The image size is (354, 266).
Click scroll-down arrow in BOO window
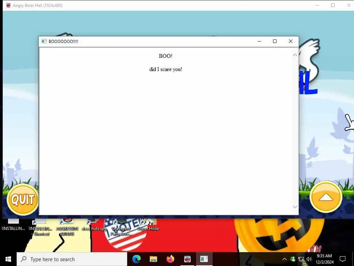(295, 207)
